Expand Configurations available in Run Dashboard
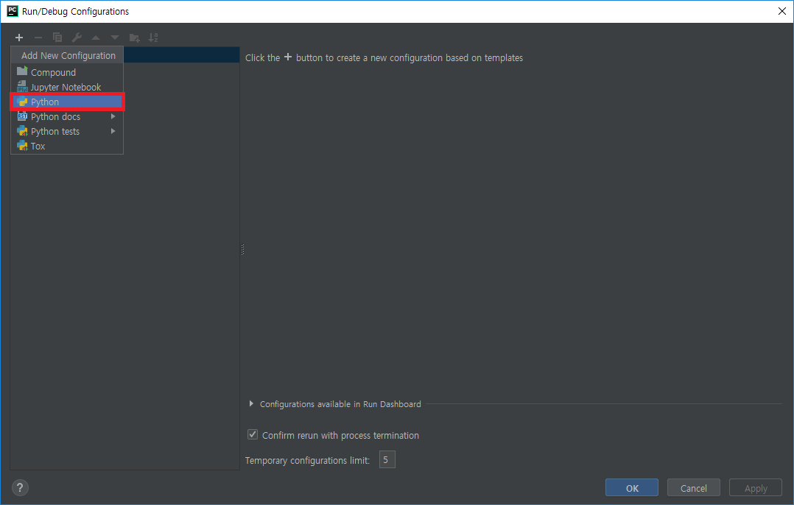This screenshot has width=794, height=505. tap(251, 404)
